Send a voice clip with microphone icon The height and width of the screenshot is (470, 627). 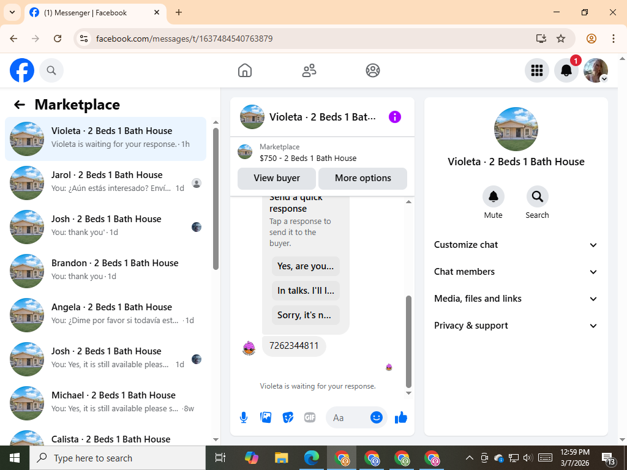pos(244,417)
